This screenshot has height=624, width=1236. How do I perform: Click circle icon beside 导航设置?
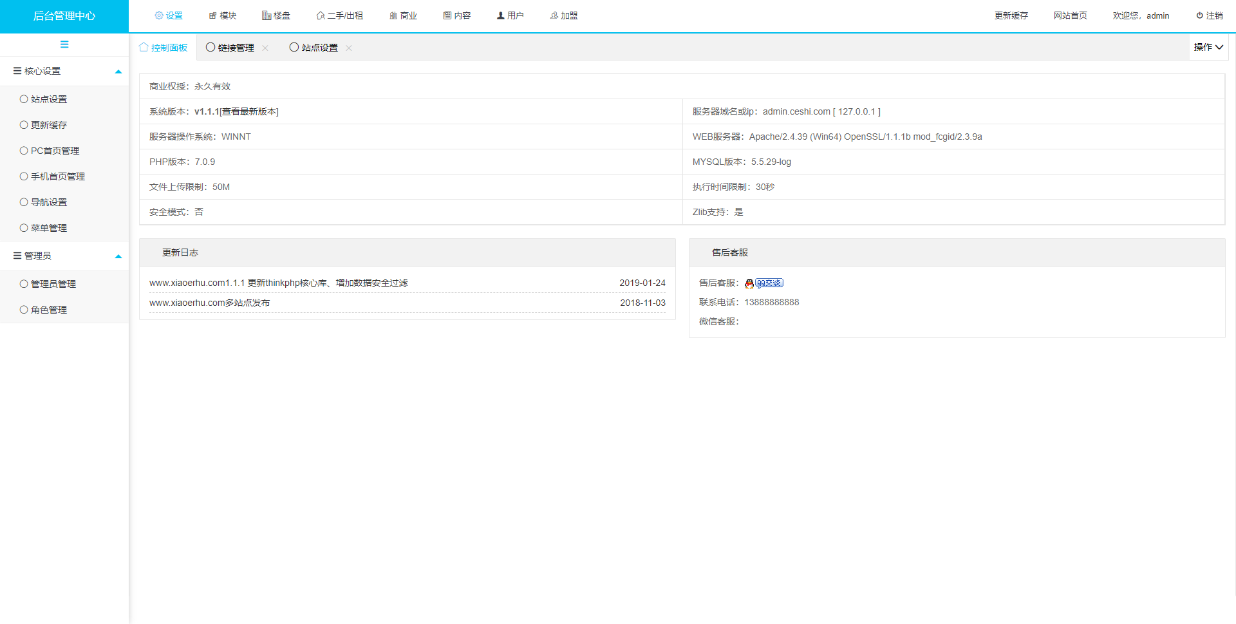[24, 202]
